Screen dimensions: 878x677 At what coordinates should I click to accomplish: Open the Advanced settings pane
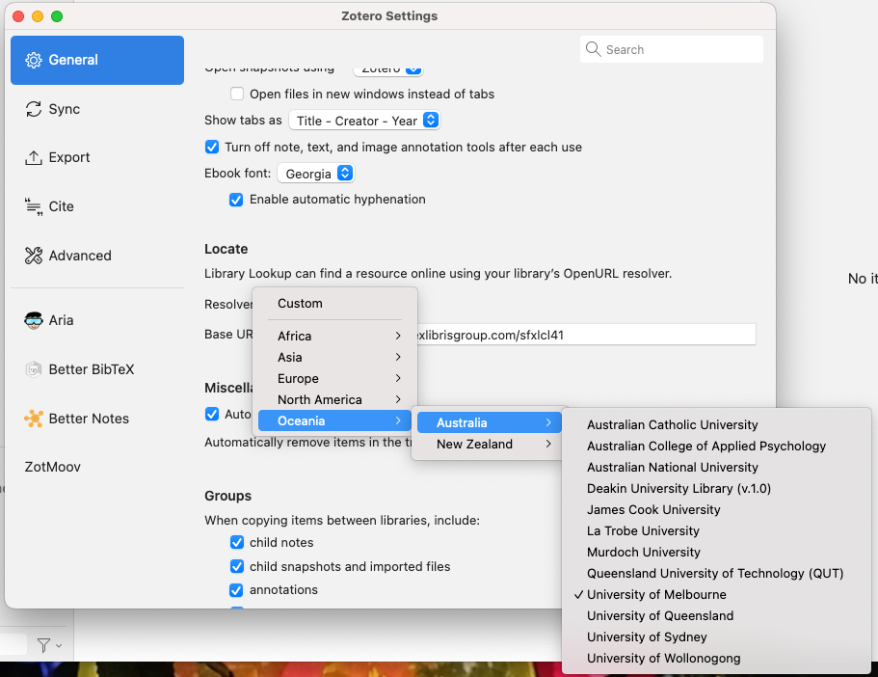[97, 256]
